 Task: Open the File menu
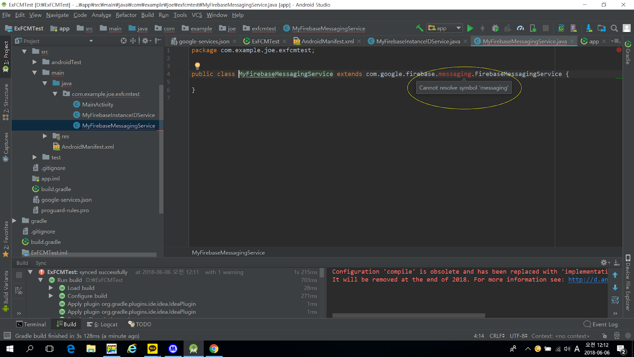(6, 15)
